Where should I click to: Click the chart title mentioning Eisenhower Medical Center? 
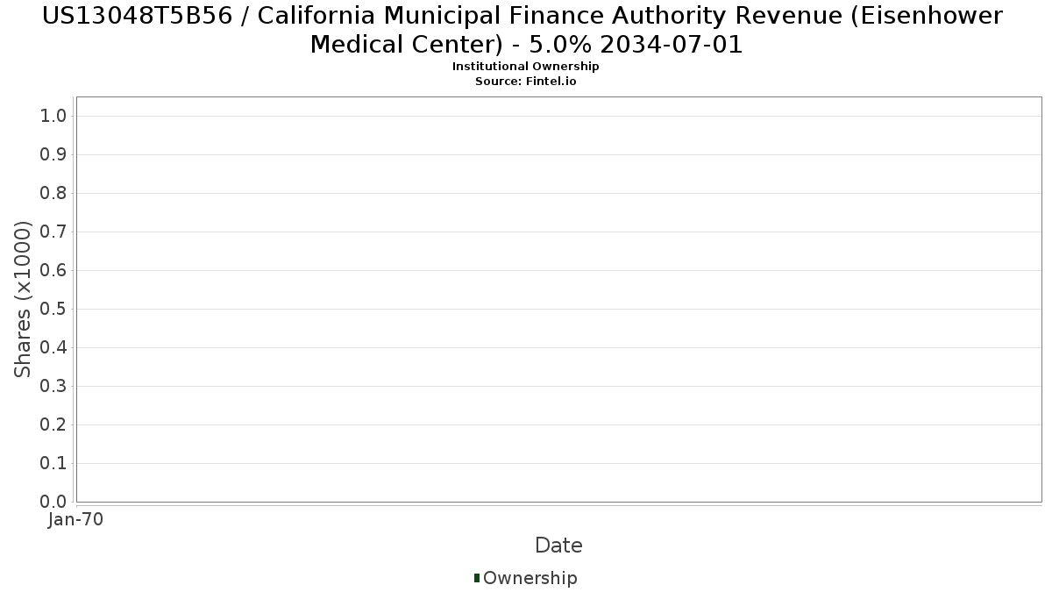pyautogui.click(x=526, y=29)
